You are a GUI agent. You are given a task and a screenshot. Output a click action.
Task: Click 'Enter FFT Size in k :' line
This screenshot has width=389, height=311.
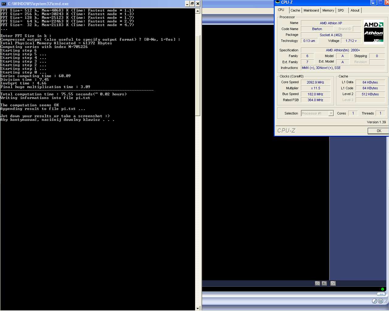[26, 36]
